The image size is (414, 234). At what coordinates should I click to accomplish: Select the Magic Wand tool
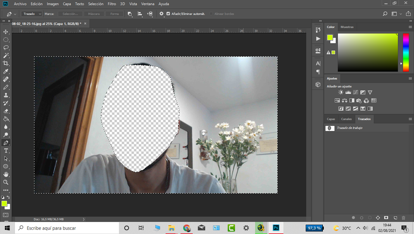pos(6,56)
